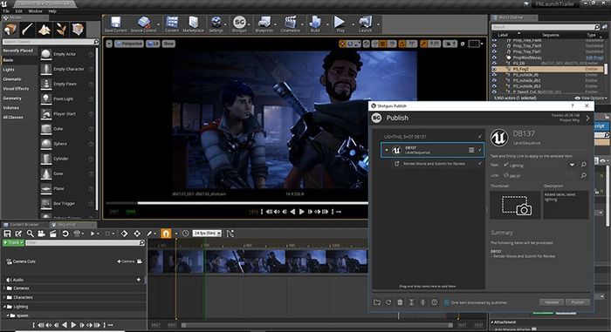Screen dimensions: 611x332
Task: Expand the Characters folder track
Action: point(4,297)
